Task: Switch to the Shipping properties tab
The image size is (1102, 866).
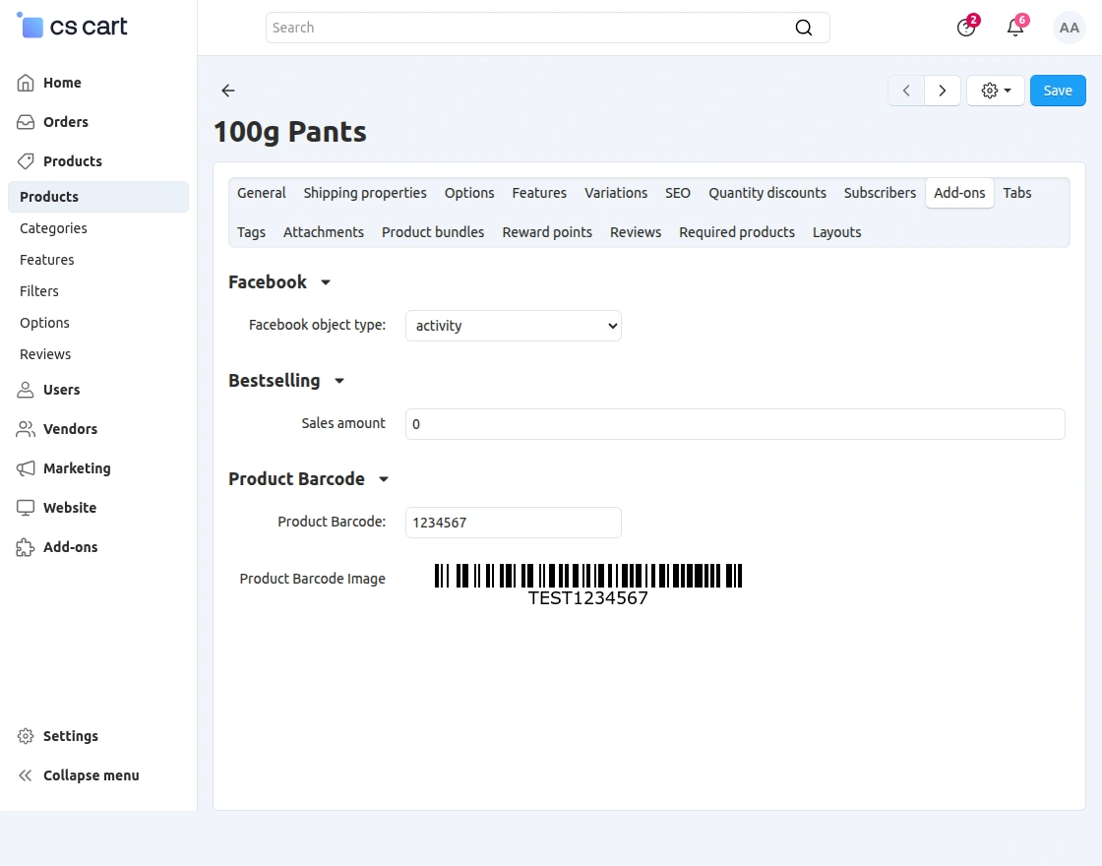Action: [x=365, y=193]
